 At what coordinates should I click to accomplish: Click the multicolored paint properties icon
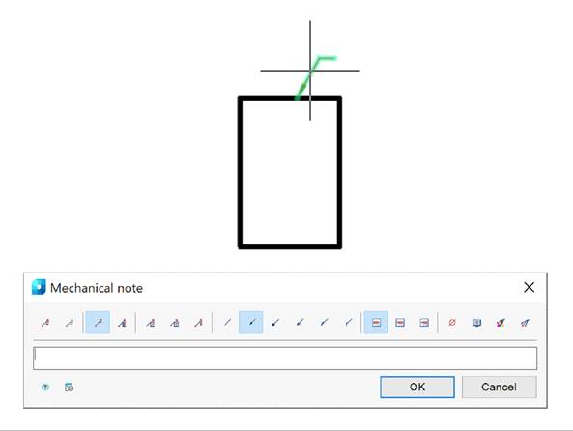(501, 323)
